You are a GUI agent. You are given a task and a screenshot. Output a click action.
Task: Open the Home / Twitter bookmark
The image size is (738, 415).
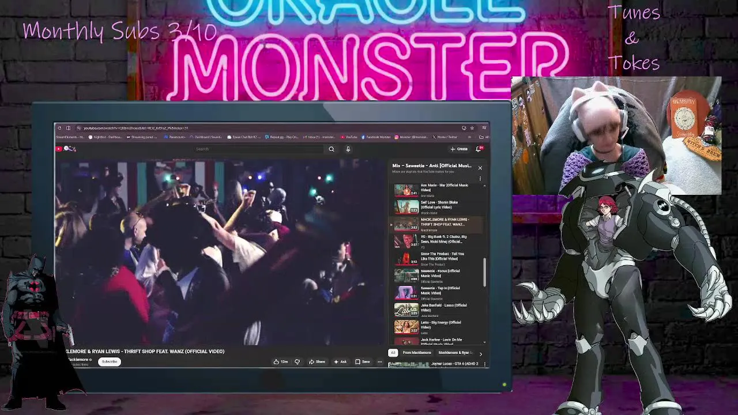(445, 137)
